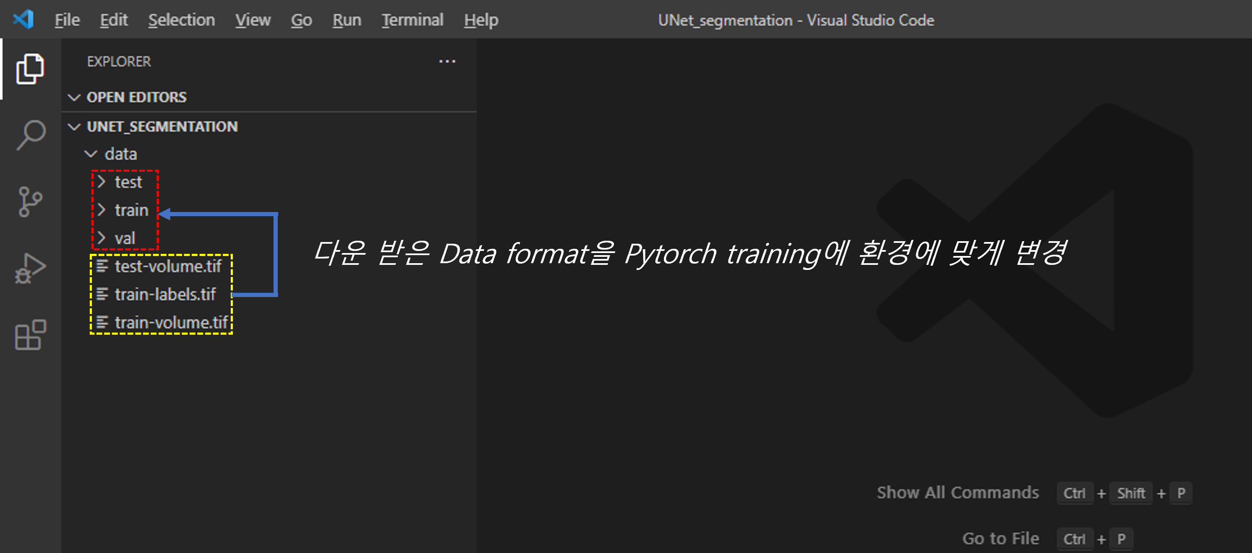The height and width of the screenshot is (553, 1252).
Task: Open the Extensions view icon
Action: pyautogui.click(x=30, y=335)
